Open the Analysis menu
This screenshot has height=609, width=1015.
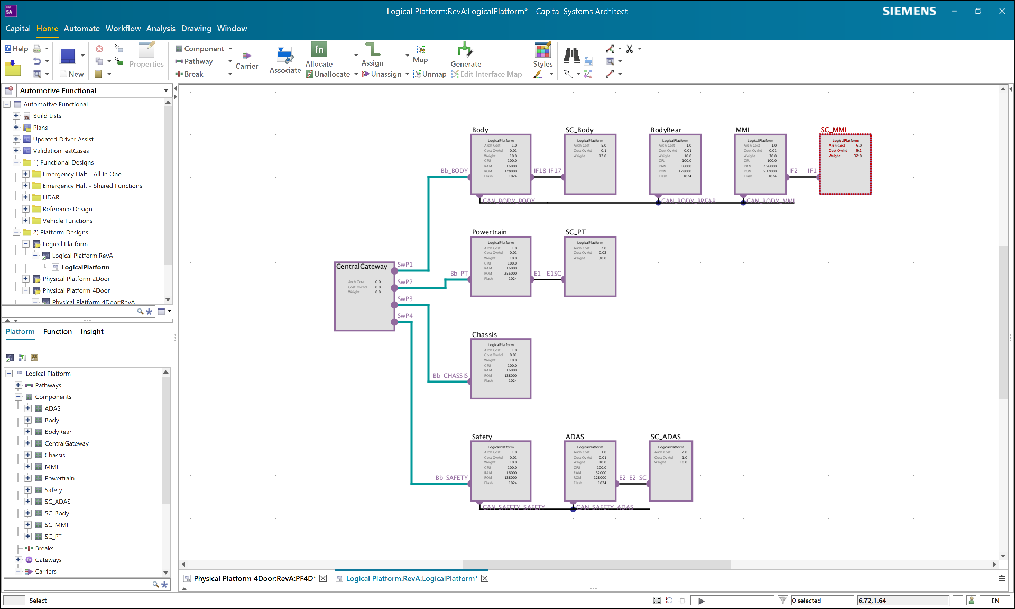[161, 28]
